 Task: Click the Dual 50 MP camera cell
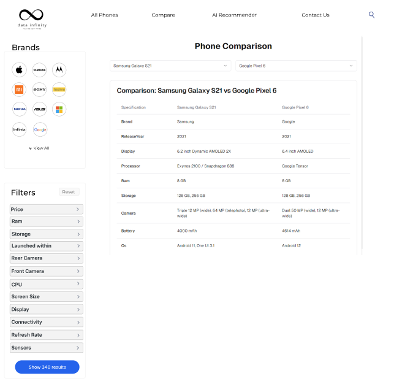pyautogui.click(x=311, y=213)
